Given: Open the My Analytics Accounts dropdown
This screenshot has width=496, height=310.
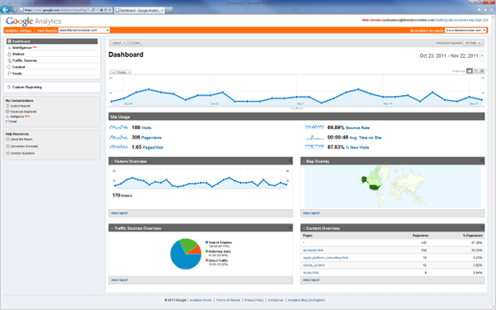Looking at the screenshot, I should [x=465, y=31].
